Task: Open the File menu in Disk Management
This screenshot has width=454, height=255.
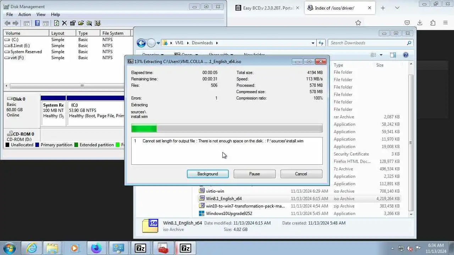Action: [10, 15]
